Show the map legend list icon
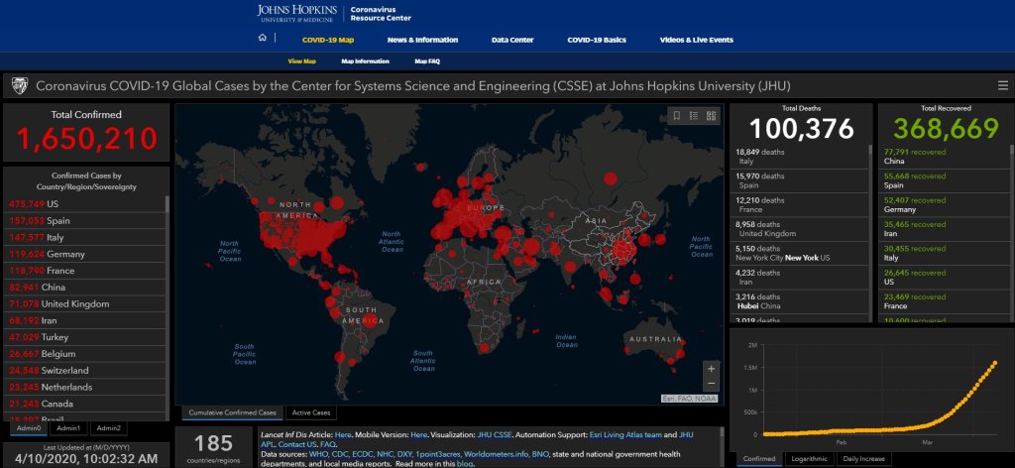 (x=694, y=116)
